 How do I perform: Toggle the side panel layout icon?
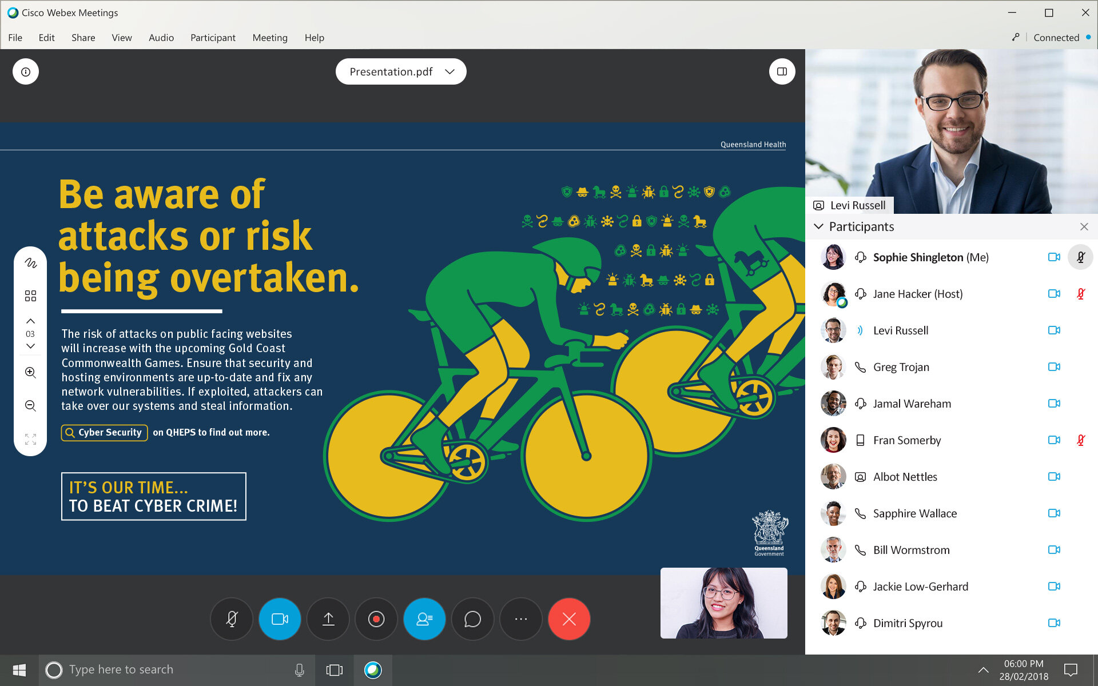pos(782,72)
